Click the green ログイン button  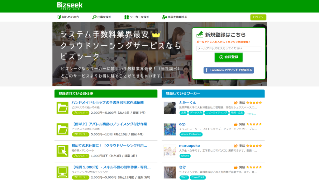pos(258,17)
